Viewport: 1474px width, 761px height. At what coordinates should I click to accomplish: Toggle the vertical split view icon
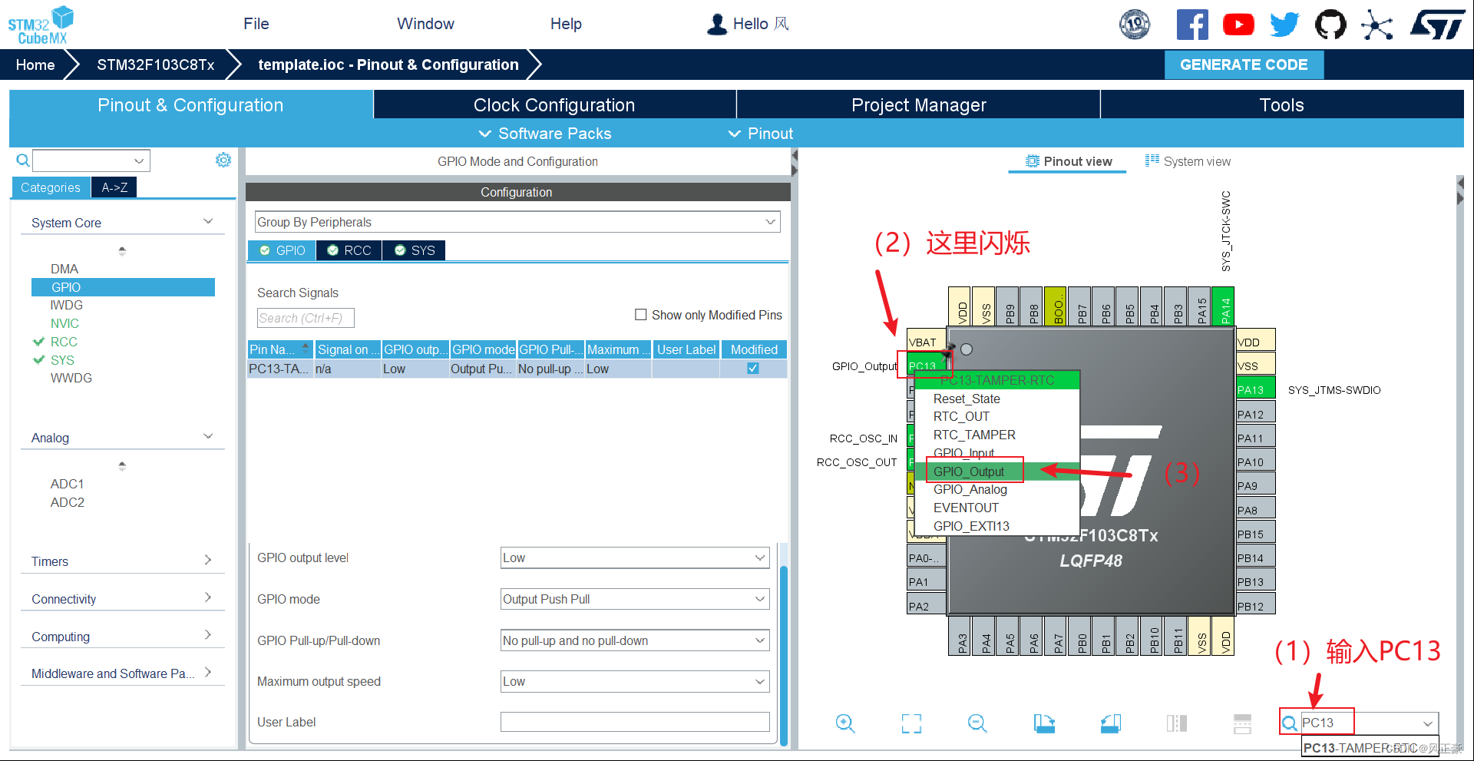pos(1177,723)
